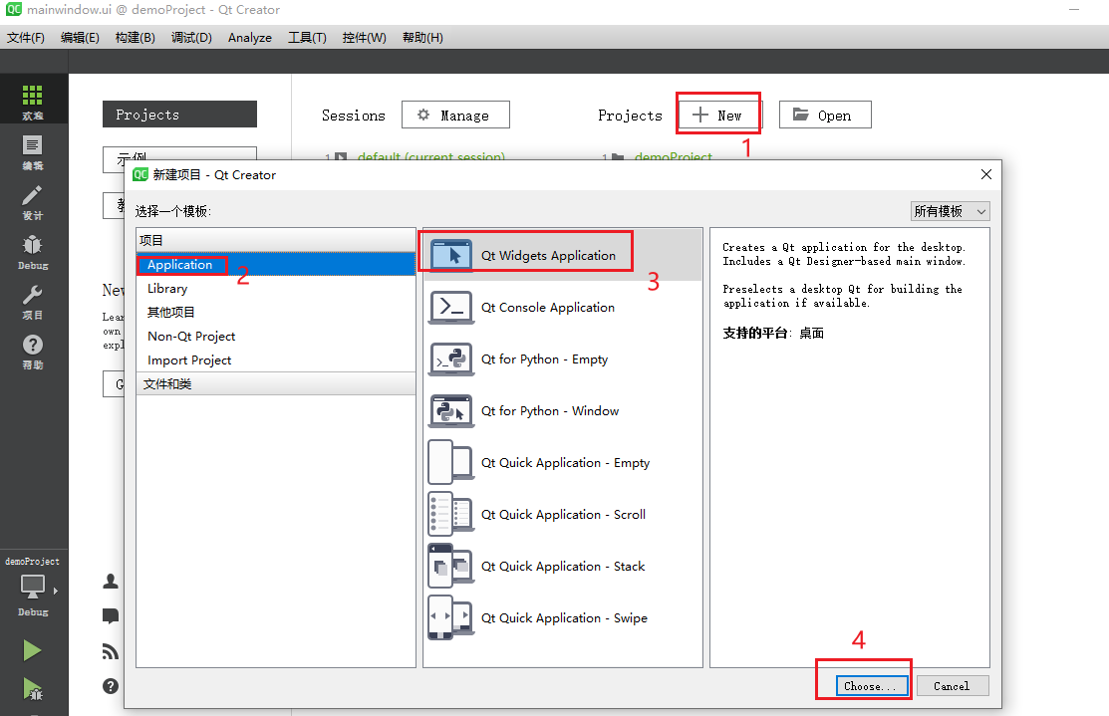Screen dimensions: 1109x716
Task: Open the Edit menu
Action: pyautogui.click(x=80, y=38)
